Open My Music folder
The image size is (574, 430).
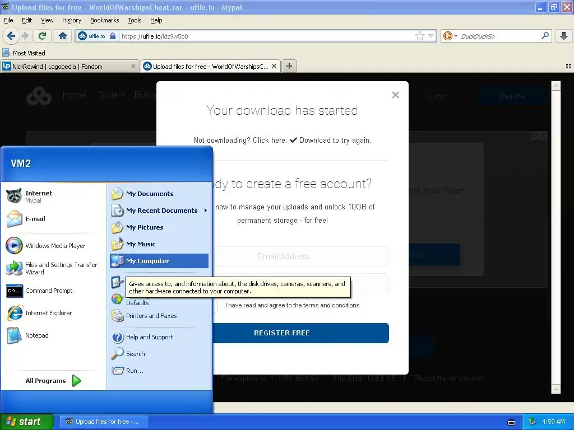pos(159,244)
